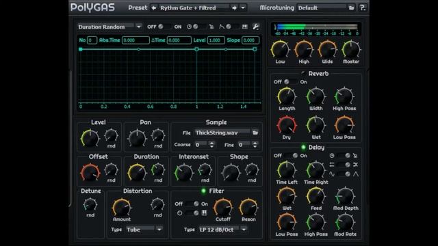Select the first envelope point at time zero

click(x=81, y=49)
